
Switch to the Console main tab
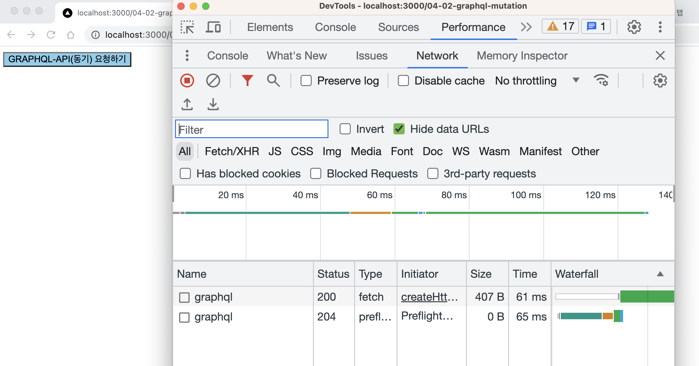335,27
